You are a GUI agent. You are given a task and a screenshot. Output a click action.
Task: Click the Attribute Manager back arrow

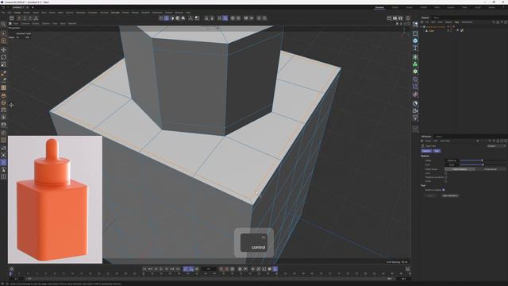478,141
